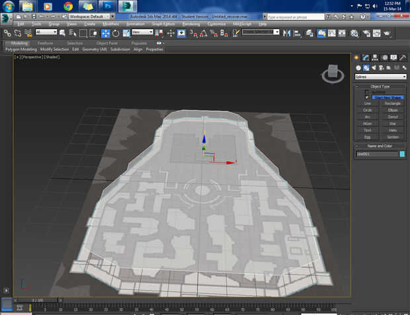
Task: Click the Line spline button
Action: [x=368, y=103]
